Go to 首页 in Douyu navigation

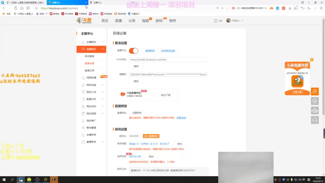(x=105, y=21)
